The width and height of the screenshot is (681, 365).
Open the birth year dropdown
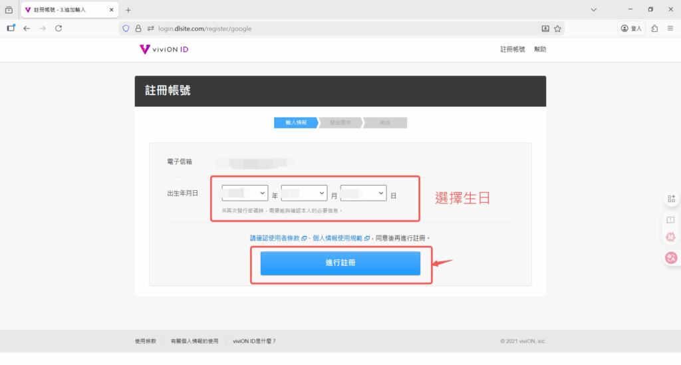(x=245, y=193)
